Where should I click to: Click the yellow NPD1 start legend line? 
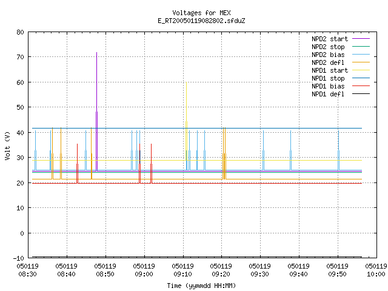coord(361,70)
